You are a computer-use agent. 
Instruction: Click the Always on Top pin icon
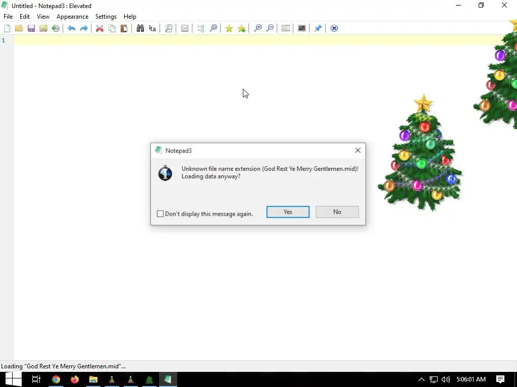pos(318,28)
